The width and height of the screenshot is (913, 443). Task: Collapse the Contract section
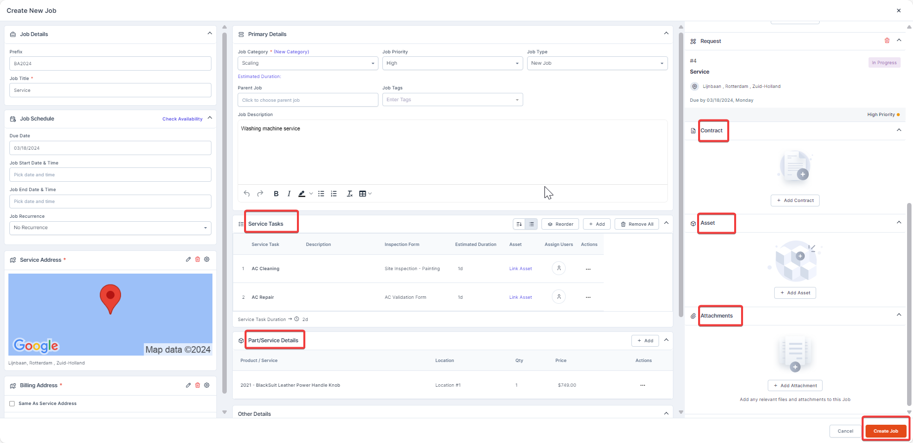pos(899,130)
